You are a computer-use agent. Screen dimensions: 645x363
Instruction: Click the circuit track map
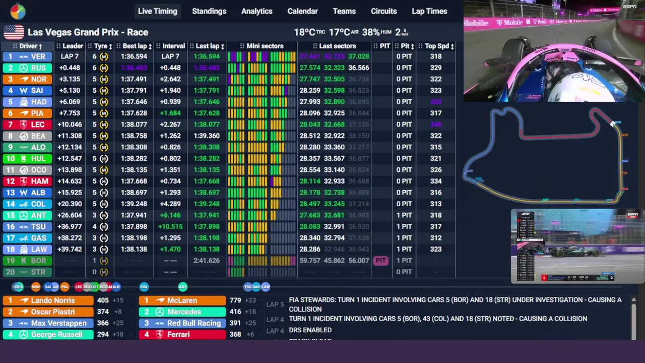click(546, 155)
